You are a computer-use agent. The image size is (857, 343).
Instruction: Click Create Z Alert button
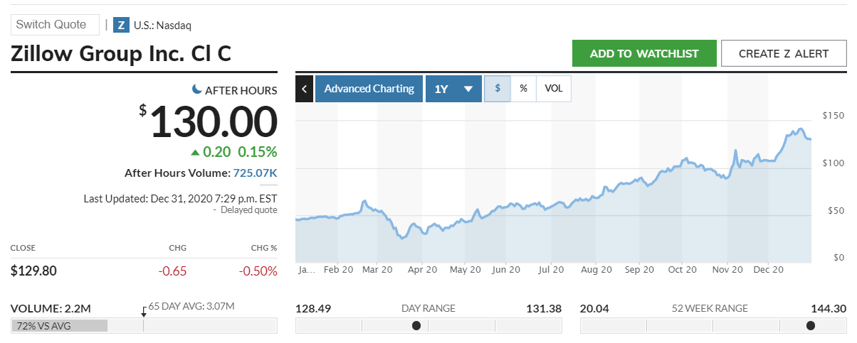pyautogui.click(x=784, y=53)
